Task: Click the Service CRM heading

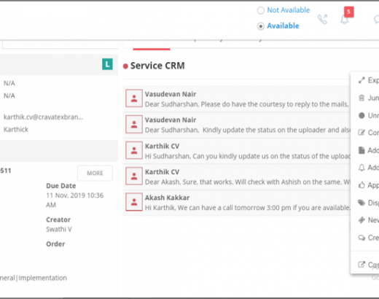Action: click(157, 66)
